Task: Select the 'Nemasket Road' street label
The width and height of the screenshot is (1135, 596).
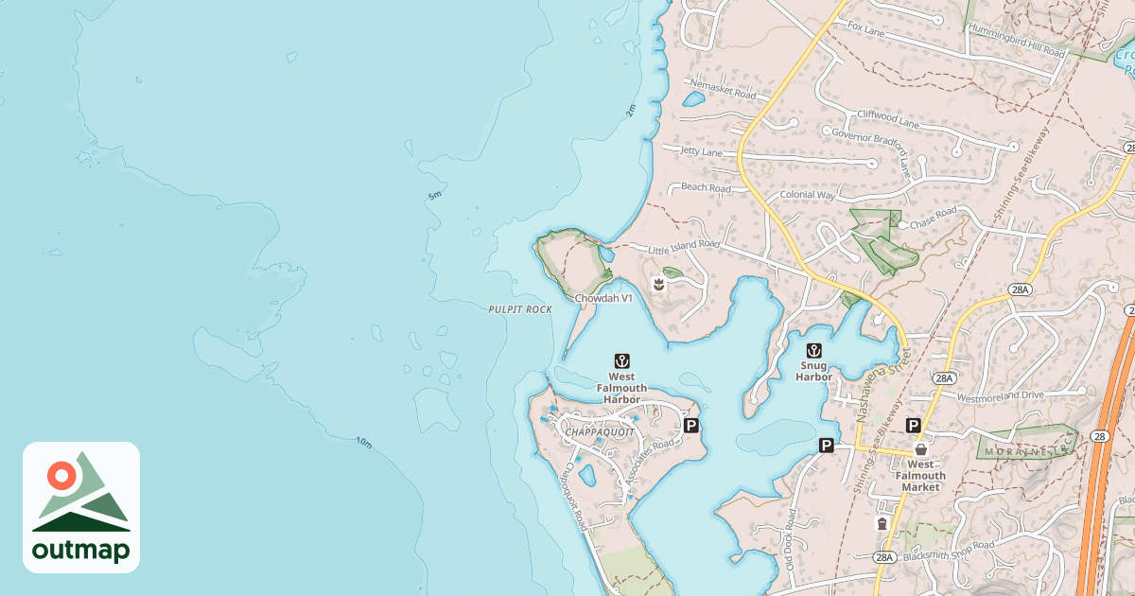Action: click(723, 90)
